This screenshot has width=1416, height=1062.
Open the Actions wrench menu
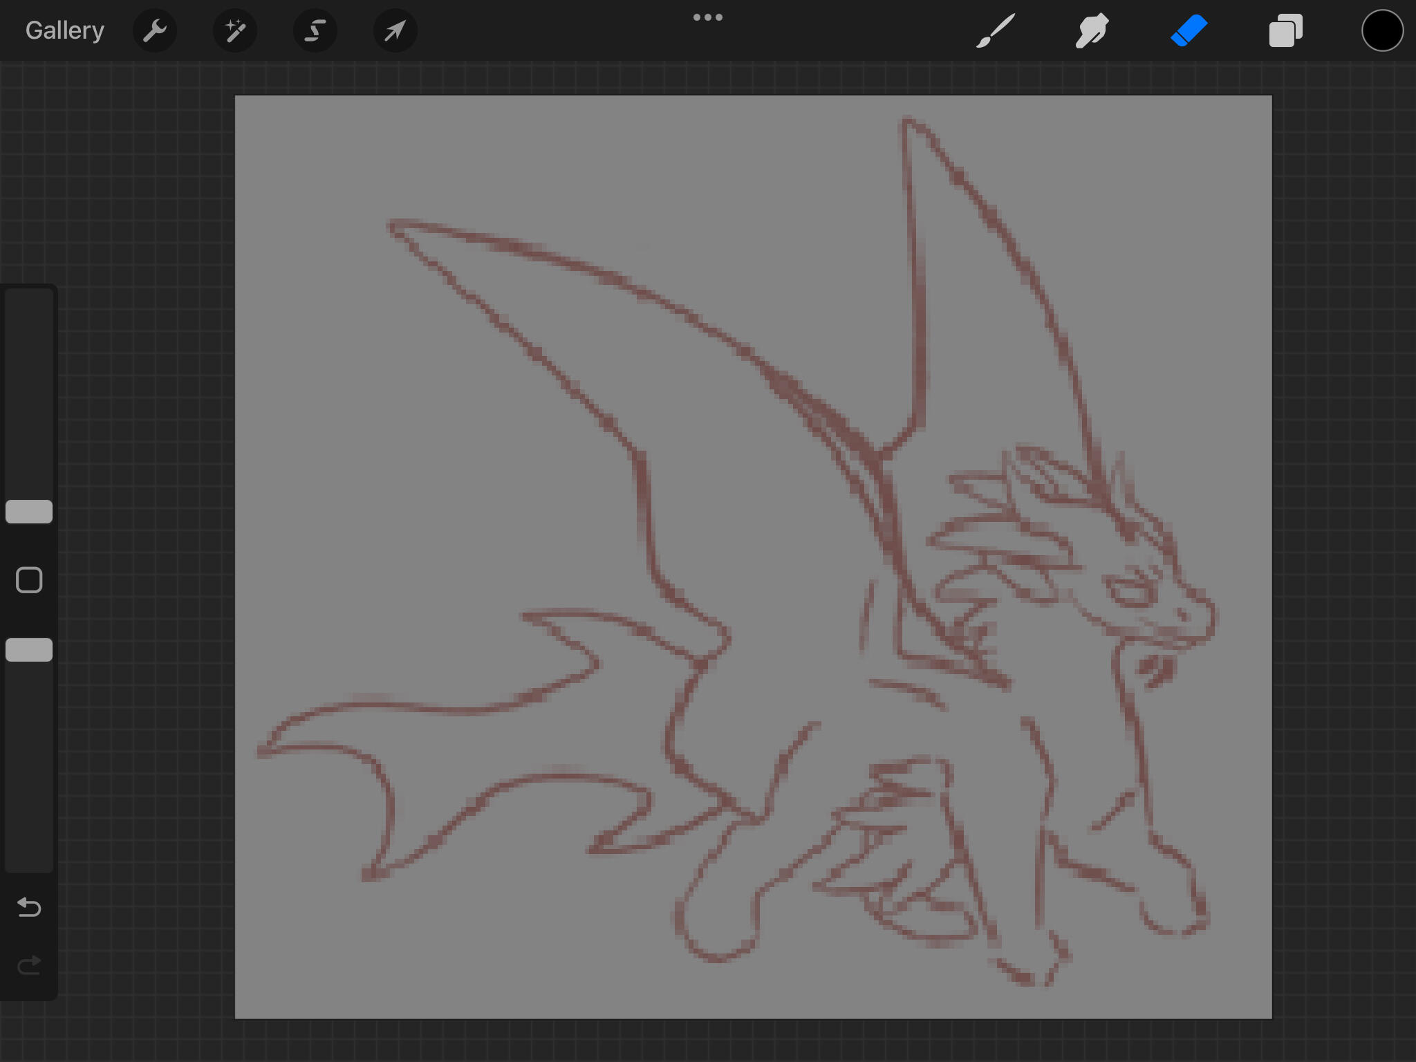(x=155, y=30)
